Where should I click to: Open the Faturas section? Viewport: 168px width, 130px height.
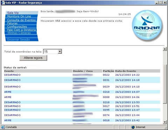click(12, 23)
